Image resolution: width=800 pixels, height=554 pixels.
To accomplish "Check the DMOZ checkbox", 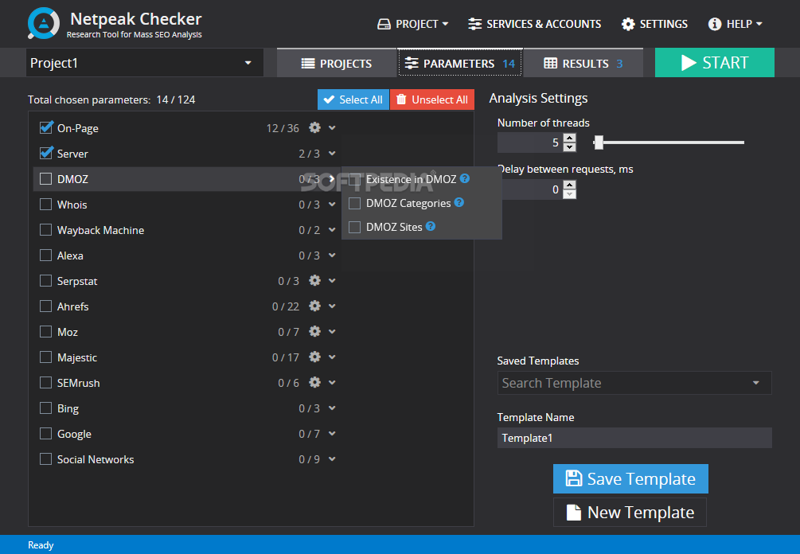I will pos(46,178).
